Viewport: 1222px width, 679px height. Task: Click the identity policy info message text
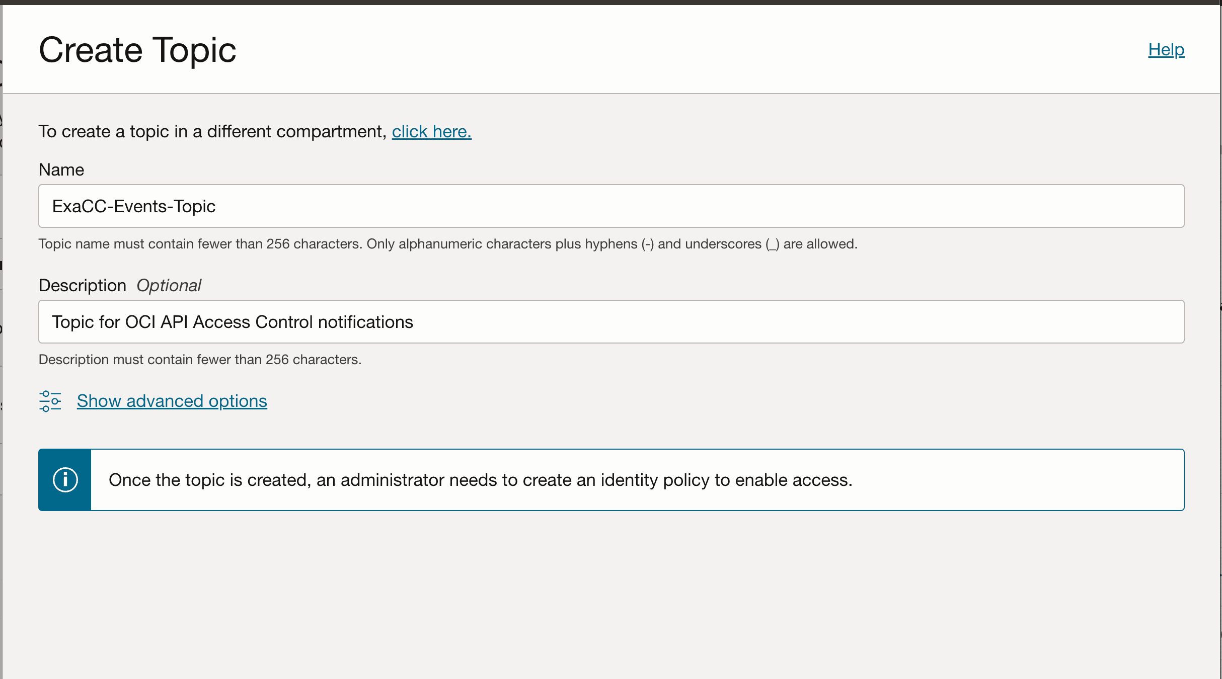click(x=480, y=480)
